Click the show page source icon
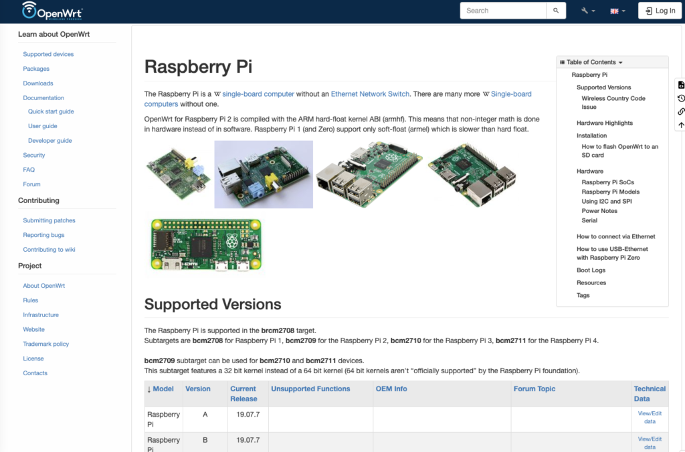This screenshot has height=452, width=685. [x=681, y=85]
